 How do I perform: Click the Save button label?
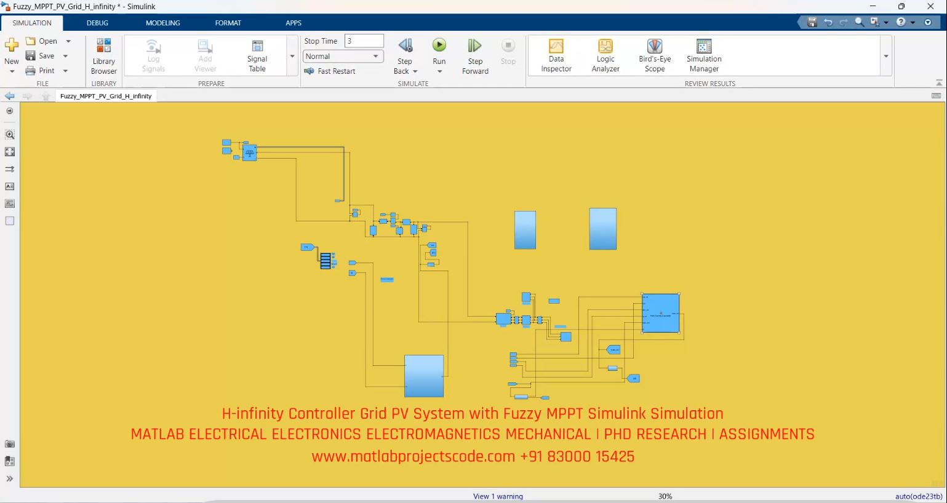click(47, 56)
